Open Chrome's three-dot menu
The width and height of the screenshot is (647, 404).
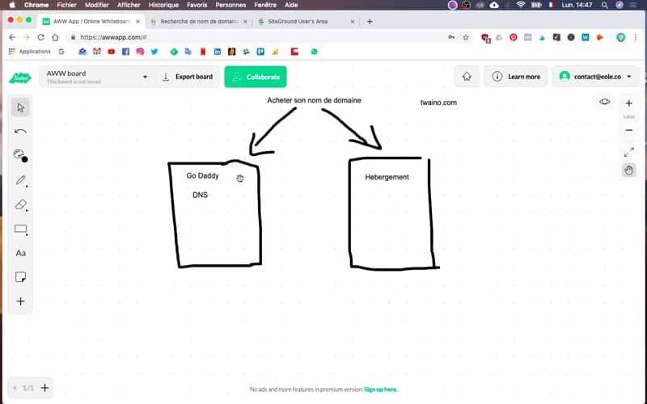(636, 37)
